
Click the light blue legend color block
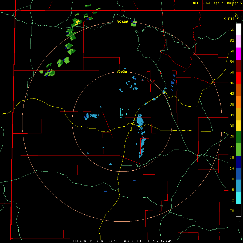(238, 186)
